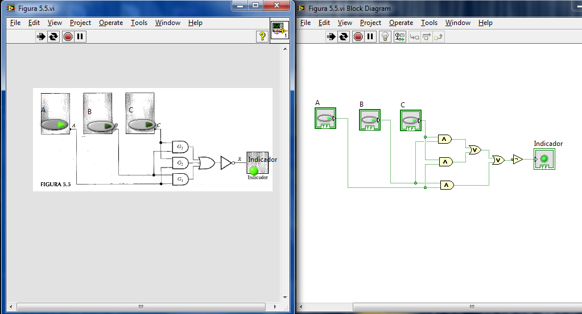582x314 pixels.
Task: Toggle Highlight Execution light bulb
Action: click(385, 37)
